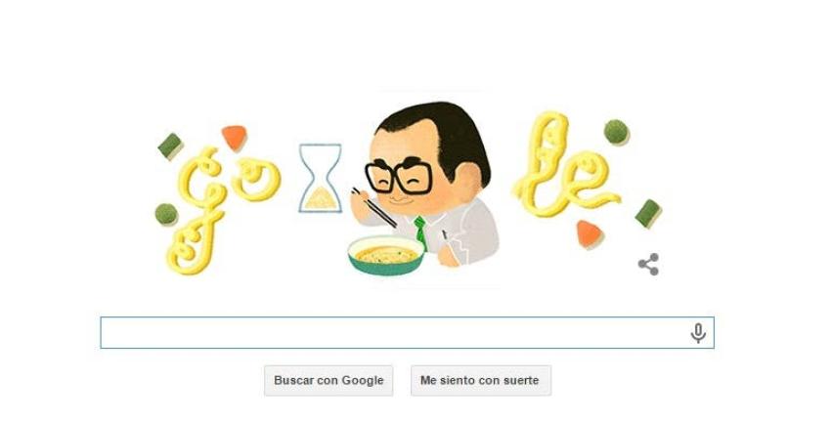Activate voice search microphone icon
This screenshot has height=421, width=831.
click(x=698, y=333)
